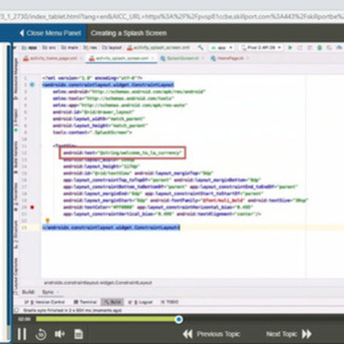344x344 pixels.
Task: Click the green debug bug icon
Action: [x=319, y=48]
